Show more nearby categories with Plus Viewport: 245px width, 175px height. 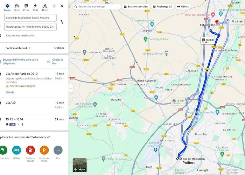[x=58, y=150]
